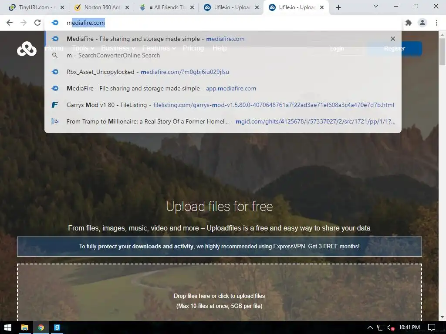Open the tab search chevron
The width and height of the screenshot is (446, 334).
376,6
